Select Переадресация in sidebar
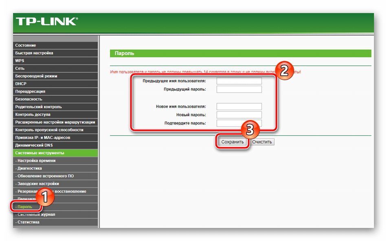Viewport: 387px width, 241px height. (55, 91)
